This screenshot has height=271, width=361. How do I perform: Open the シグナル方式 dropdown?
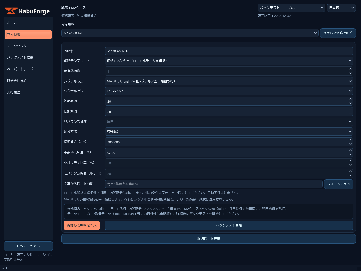[229, 81]
